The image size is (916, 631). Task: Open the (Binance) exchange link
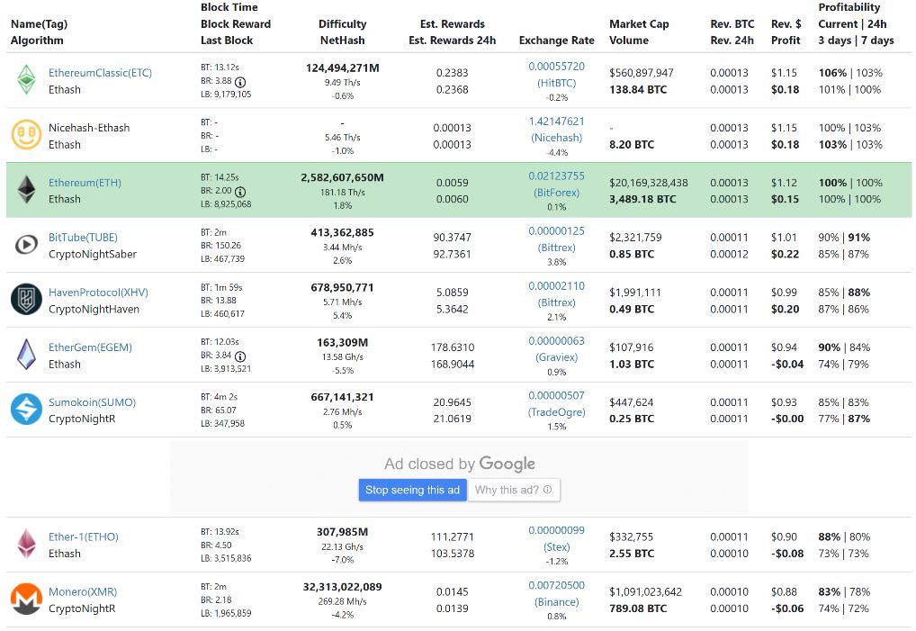coord(557,602)
